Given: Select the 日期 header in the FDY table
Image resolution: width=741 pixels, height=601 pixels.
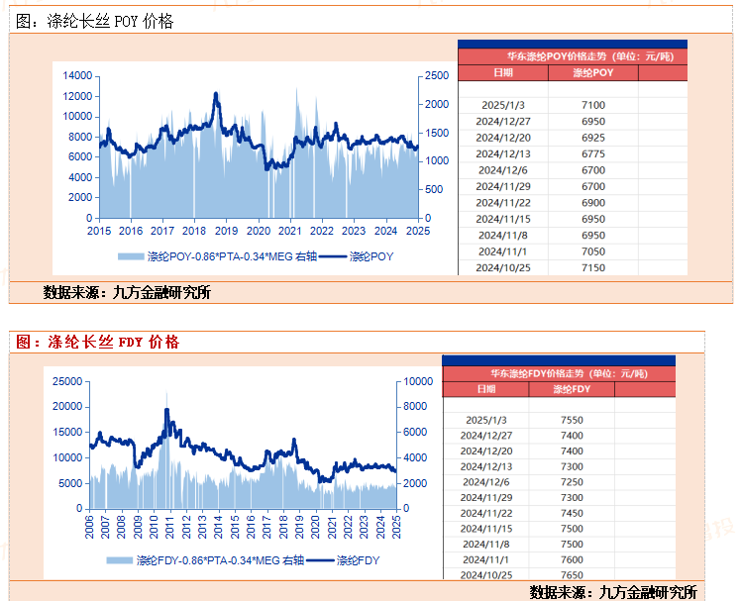Looking at the screenshot, I should pyautogui.click(x=487, y=389).
